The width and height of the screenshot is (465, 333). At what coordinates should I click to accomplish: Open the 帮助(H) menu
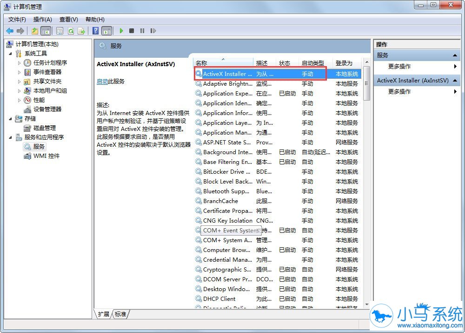[95, 20]
